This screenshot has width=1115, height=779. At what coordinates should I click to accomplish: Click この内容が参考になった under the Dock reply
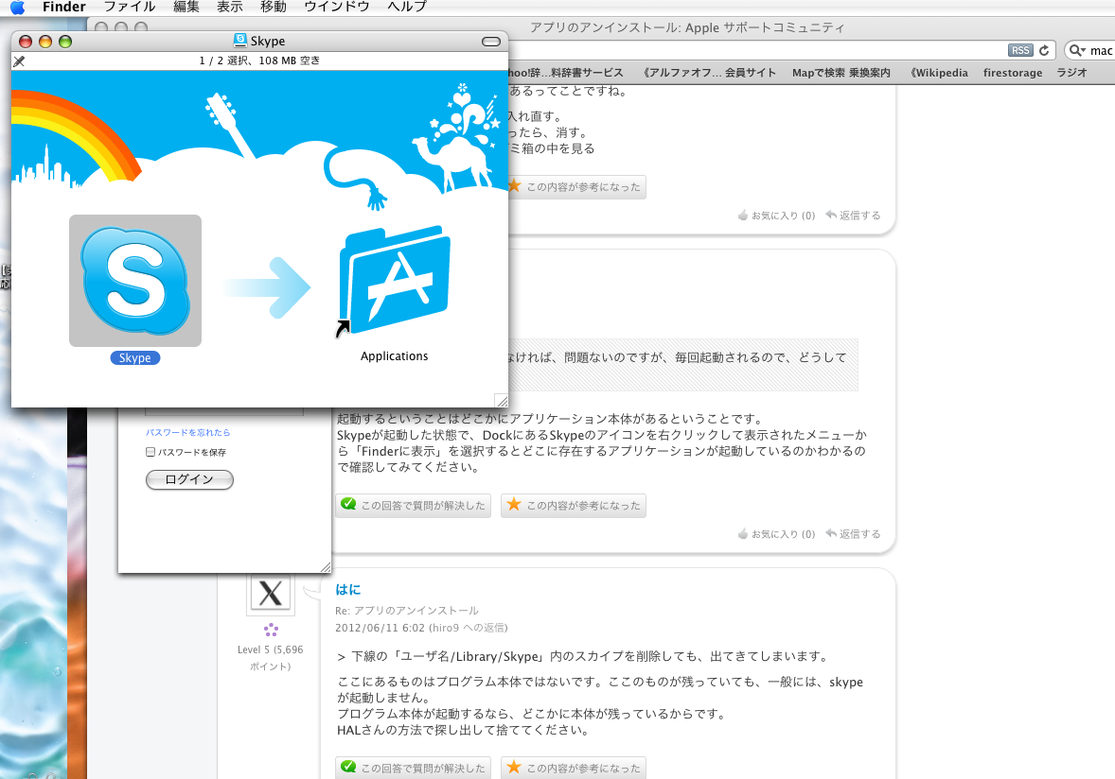574,506
